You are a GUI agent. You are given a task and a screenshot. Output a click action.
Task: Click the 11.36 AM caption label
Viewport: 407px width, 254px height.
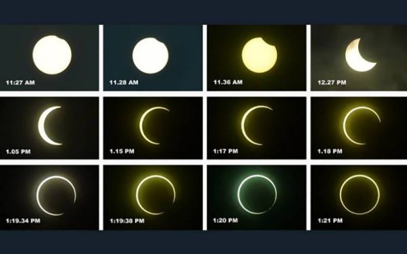(228, 82)
